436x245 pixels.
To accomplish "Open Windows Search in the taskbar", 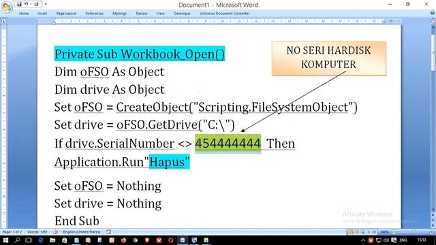I will (x=17, y=240).
